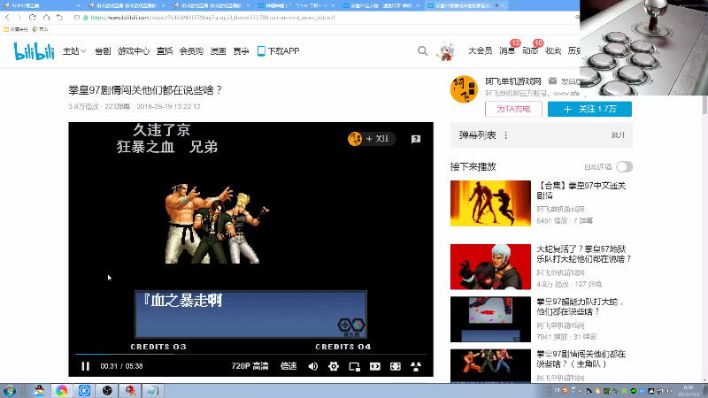Toggle the 自动连播 autoplay switch

tap(625, 167)
